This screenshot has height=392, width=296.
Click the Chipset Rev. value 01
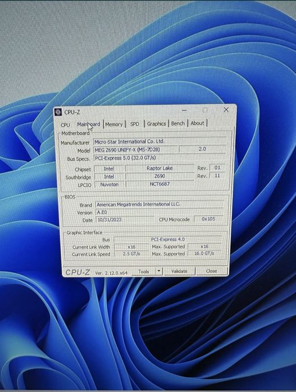pyautogui.click(x=217, y=168)
